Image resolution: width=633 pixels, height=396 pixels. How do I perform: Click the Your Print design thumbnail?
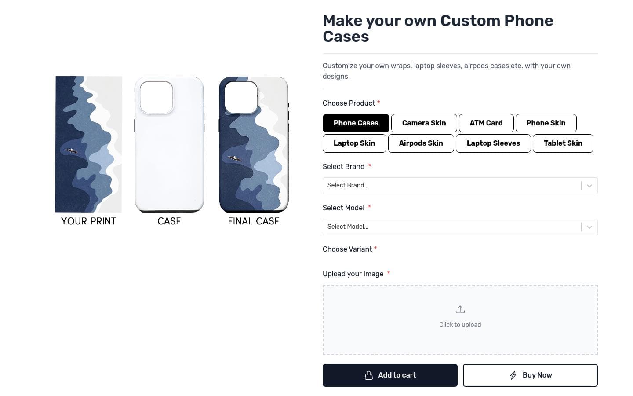click(x=88, y=144)
